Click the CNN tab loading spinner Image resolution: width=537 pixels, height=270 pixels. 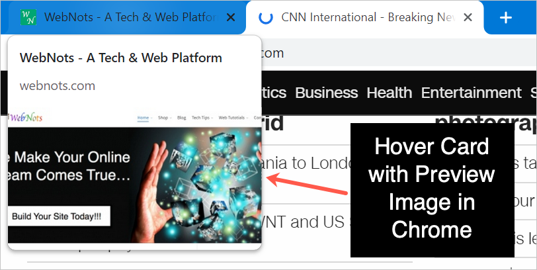[266, 17]
